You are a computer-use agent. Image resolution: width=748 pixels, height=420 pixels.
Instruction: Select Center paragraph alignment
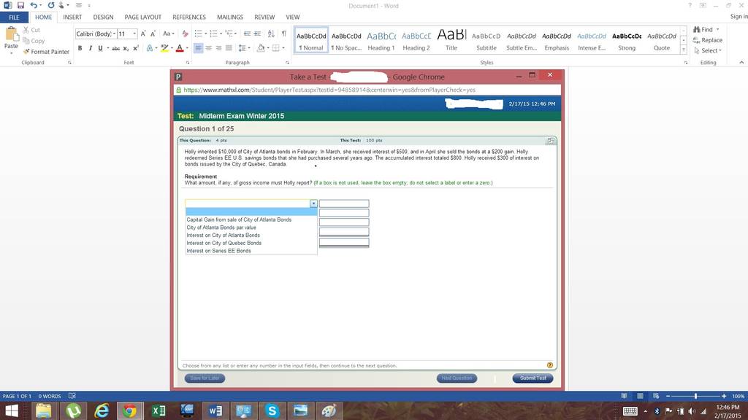[x=208, y=48]
